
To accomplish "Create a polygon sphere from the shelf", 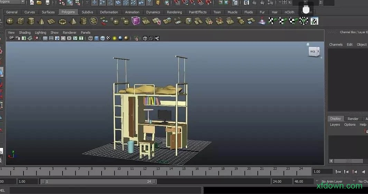I will (10, 21).
